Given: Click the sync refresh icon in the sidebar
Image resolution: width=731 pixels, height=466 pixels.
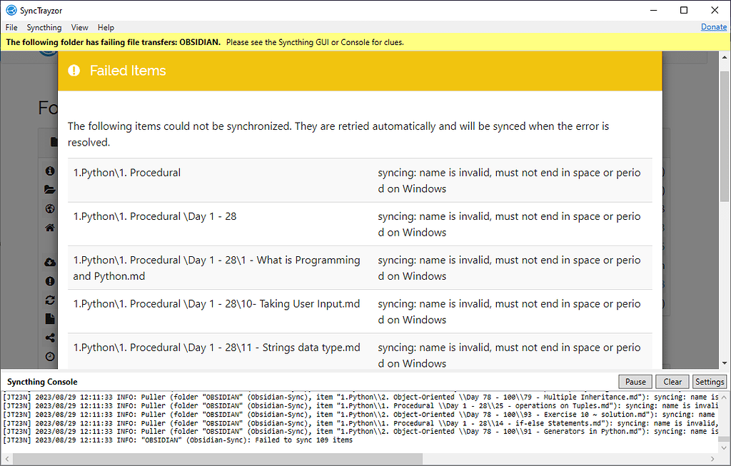Looking at the screenshot, I should (x=49, y=300).
